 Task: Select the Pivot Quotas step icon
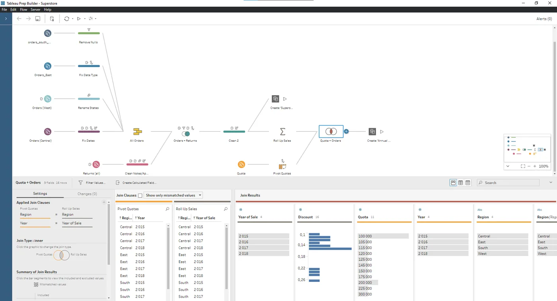pos(282,166)
